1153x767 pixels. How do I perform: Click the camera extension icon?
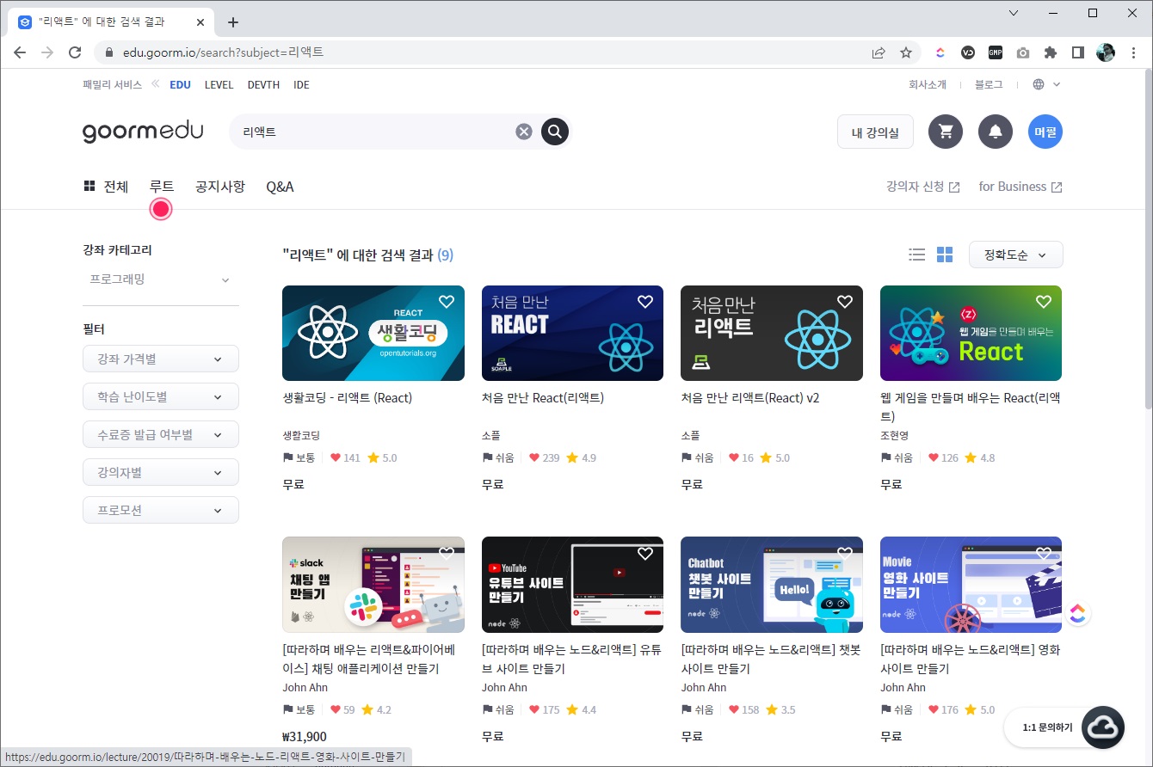pos(1022,52)
